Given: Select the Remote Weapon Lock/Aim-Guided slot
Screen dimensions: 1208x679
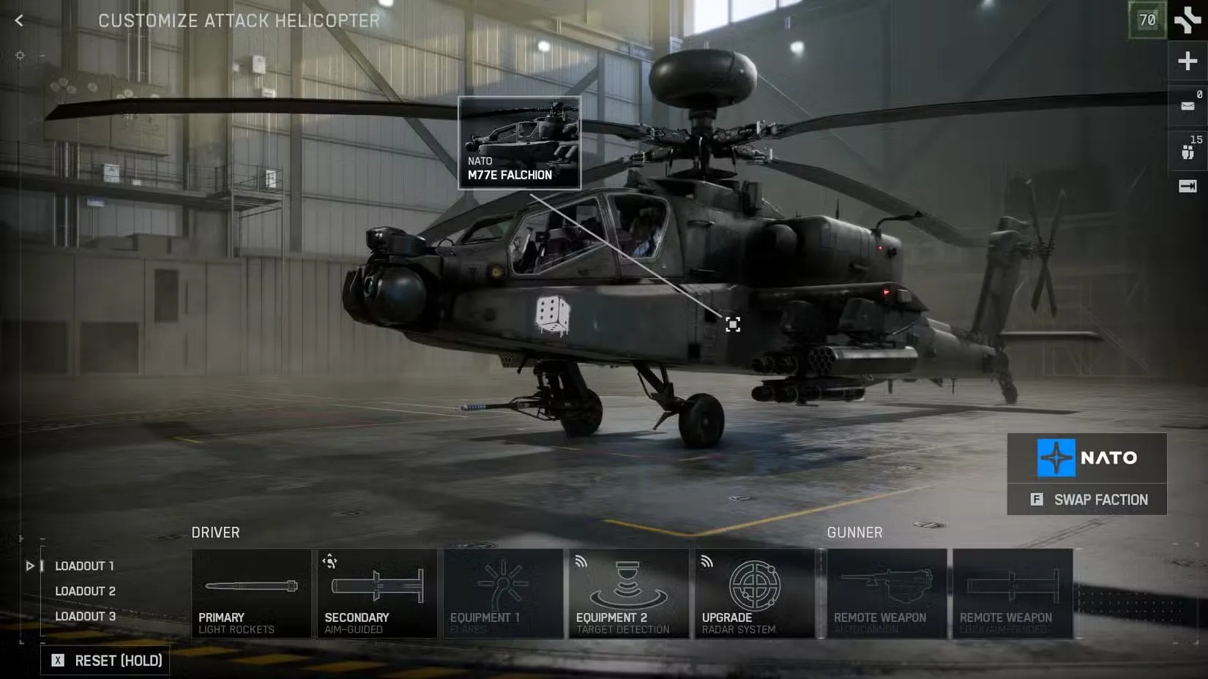Looking at the screenshot, I should tap(1013, 593).
